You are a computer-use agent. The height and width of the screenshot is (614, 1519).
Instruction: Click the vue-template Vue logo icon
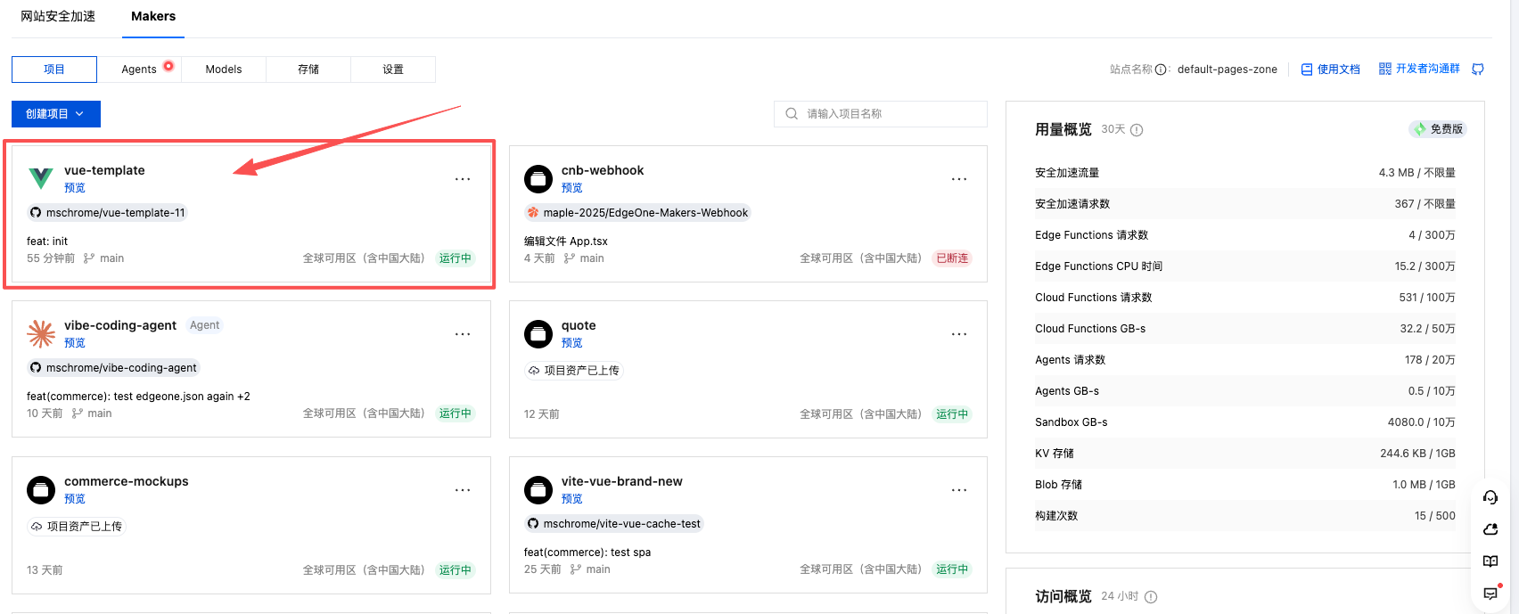pos(41,178)
